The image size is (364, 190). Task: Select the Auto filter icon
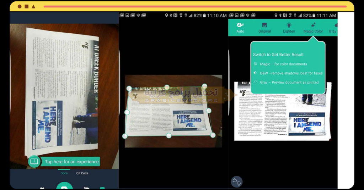coord(240,25)
